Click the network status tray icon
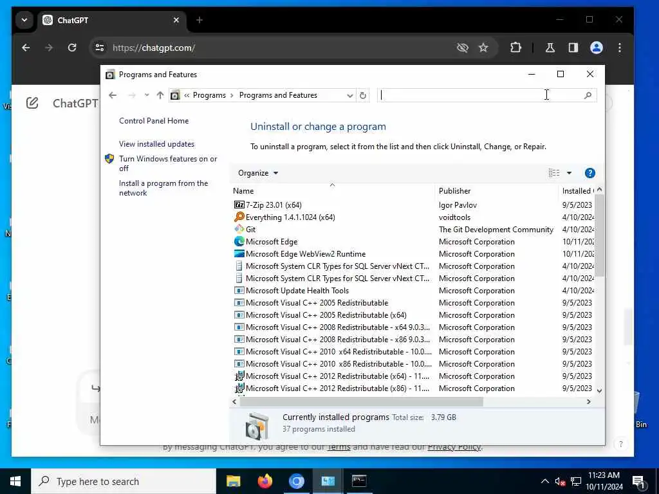Screen dimensions: 659x494 pyautogui.click(x=576, y=481)
